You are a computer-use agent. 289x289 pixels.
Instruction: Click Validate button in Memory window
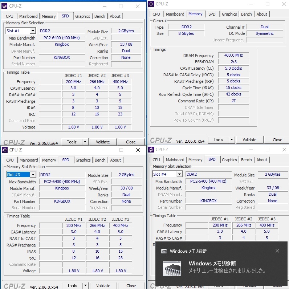click(249, 139)
